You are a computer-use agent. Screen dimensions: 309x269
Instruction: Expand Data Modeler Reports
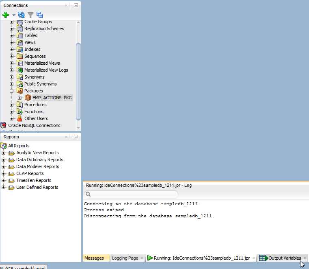[x=4, y=167]
